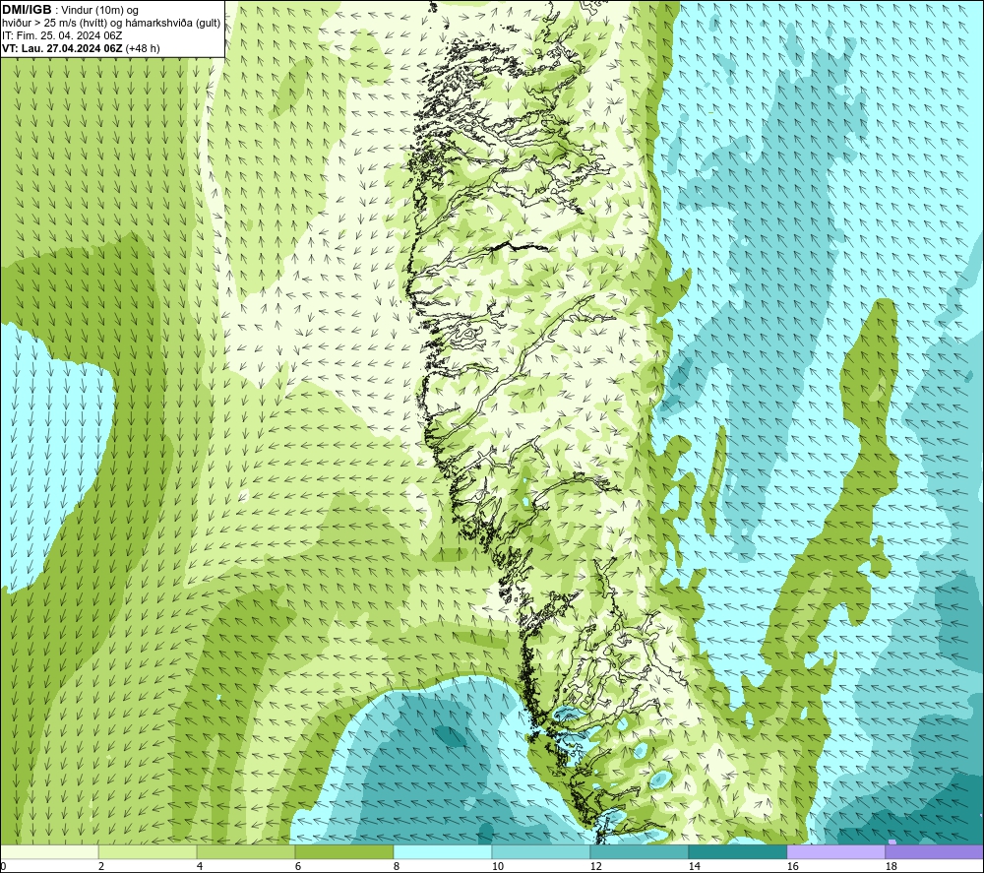Screen dimensions: 984x873
Task: Click the '14' label on the wind scale
Action: pos(694,866)
